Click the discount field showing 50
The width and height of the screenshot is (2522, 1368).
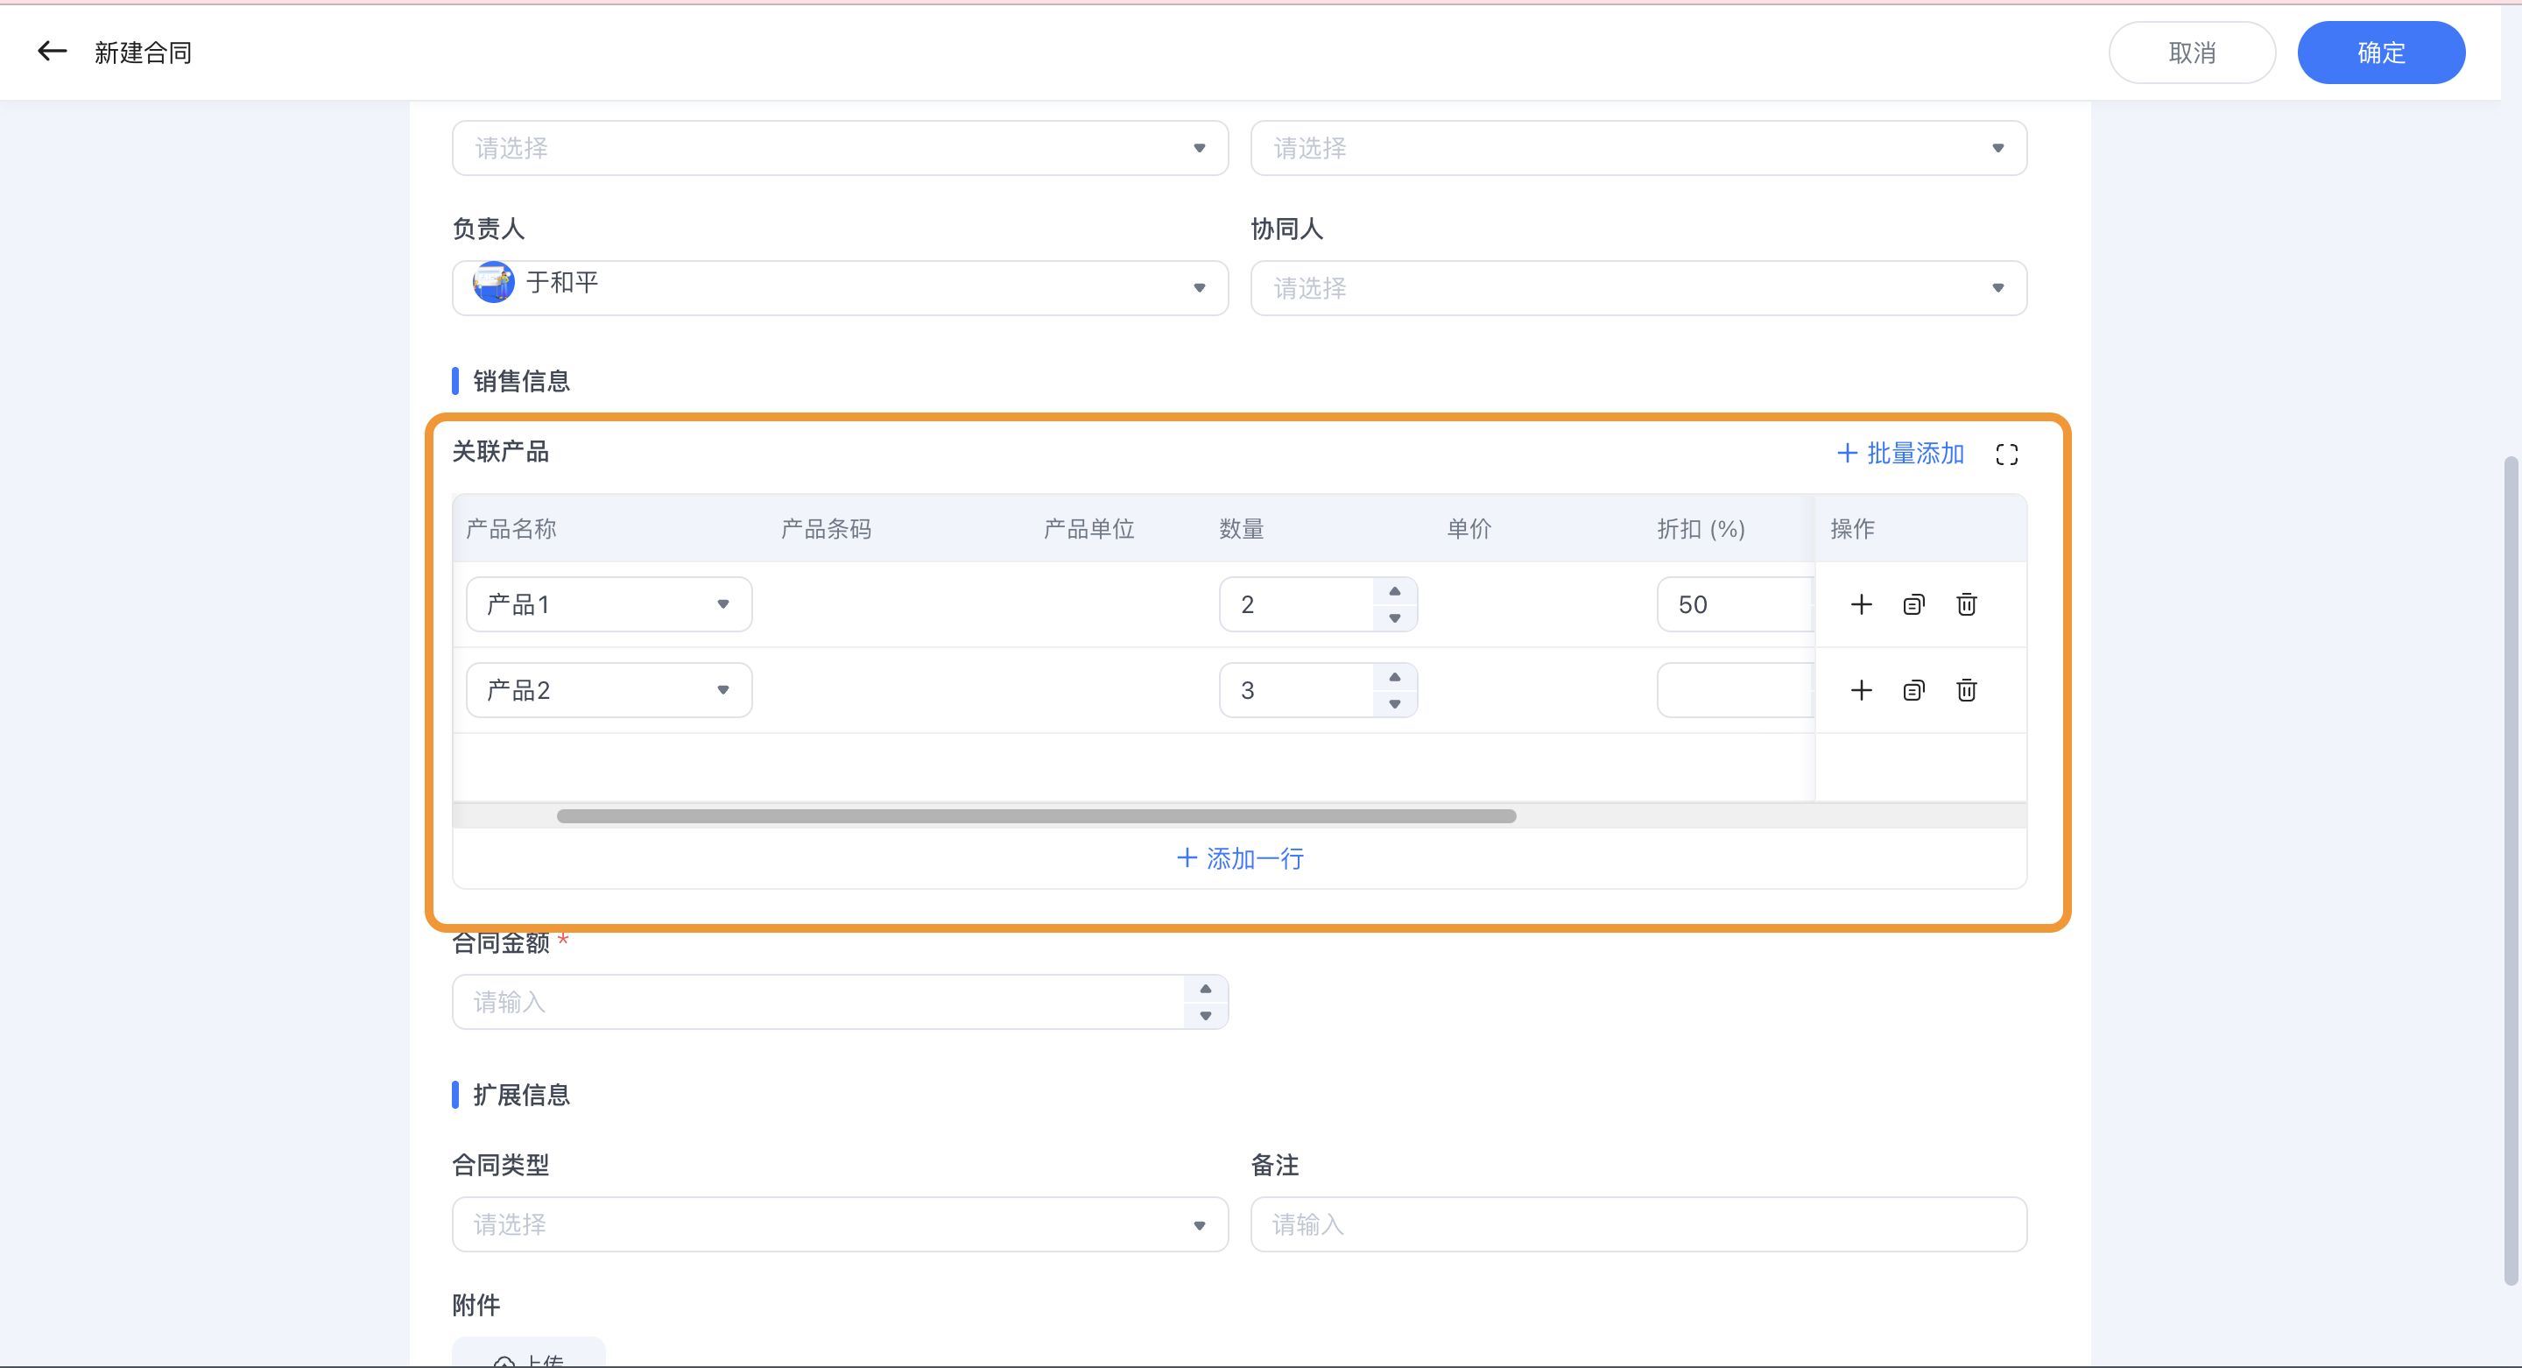[x=1735, y=604]
